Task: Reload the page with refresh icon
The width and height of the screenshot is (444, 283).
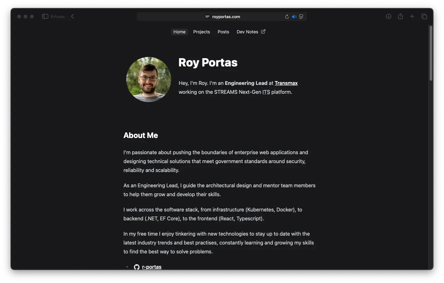Action: (287, 17)
